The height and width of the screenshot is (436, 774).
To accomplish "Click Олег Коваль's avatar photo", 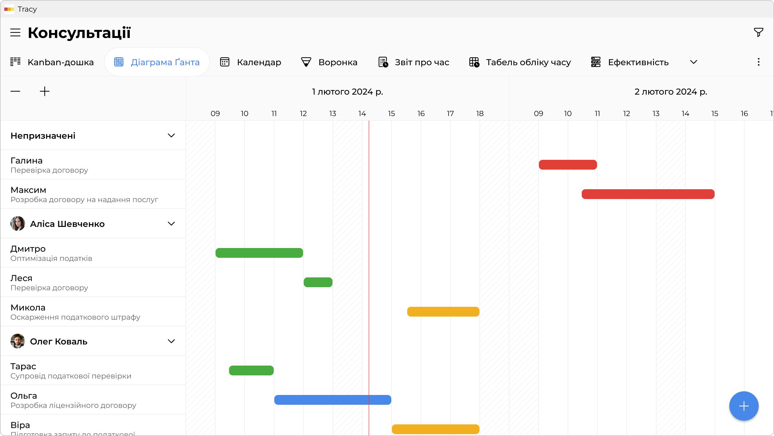I will click(18, 341).
